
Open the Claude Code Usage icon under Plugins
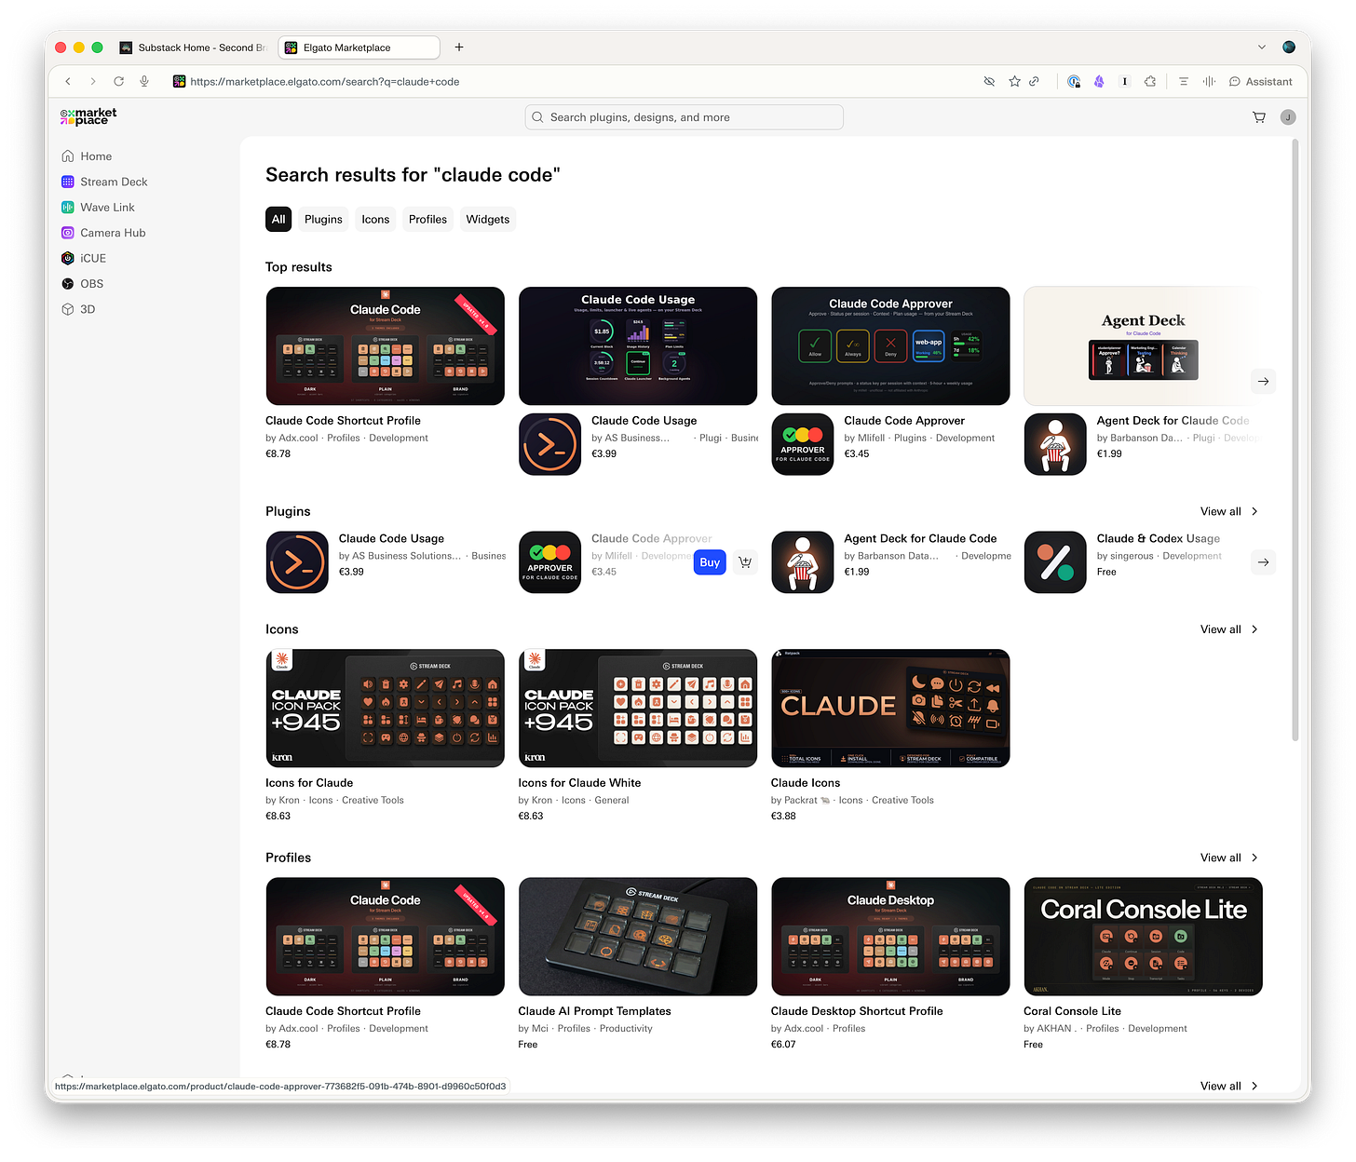pos(297,562)
